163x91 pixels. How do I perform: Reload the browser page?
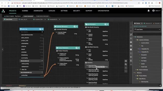pyautogui.click(x=8, y=3)
